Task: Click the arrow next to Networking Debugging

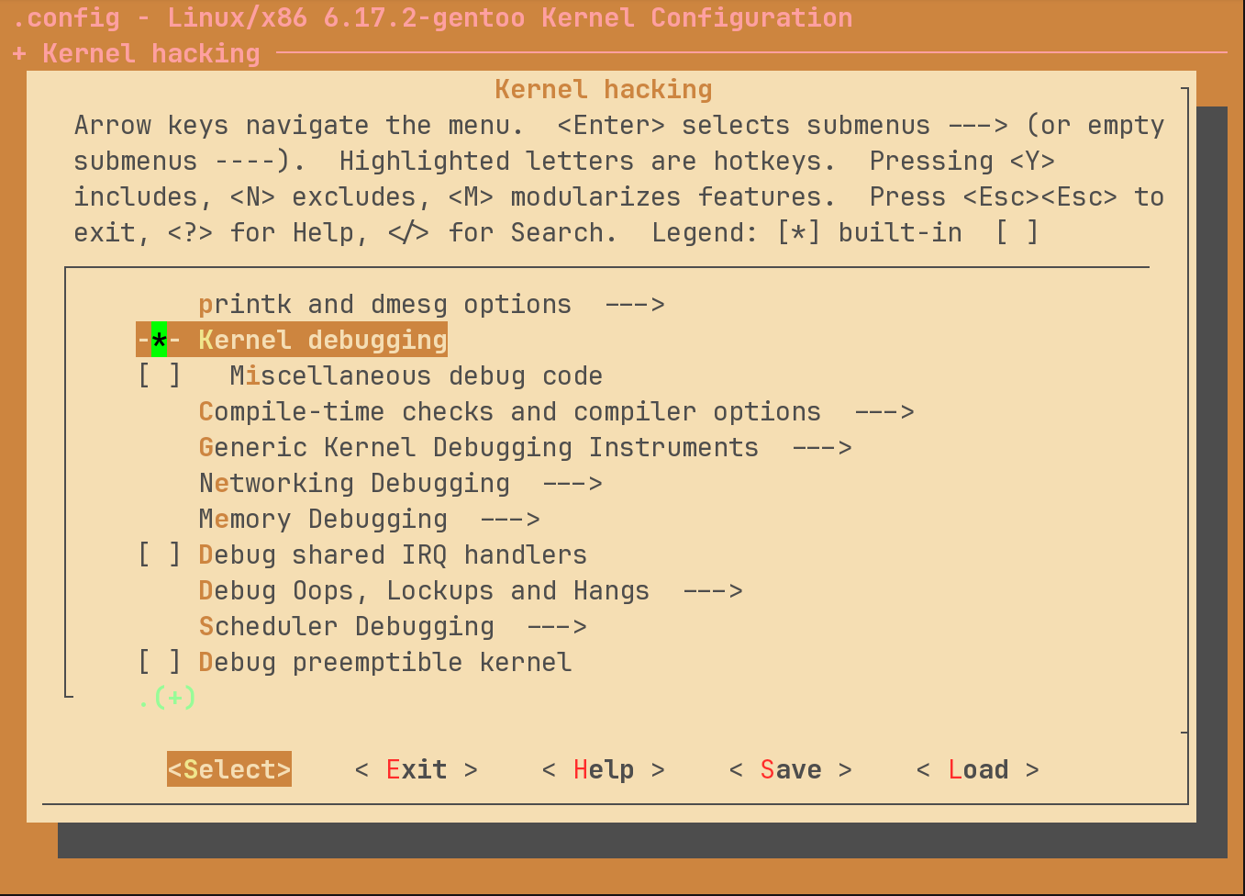Action: [572, 484]
